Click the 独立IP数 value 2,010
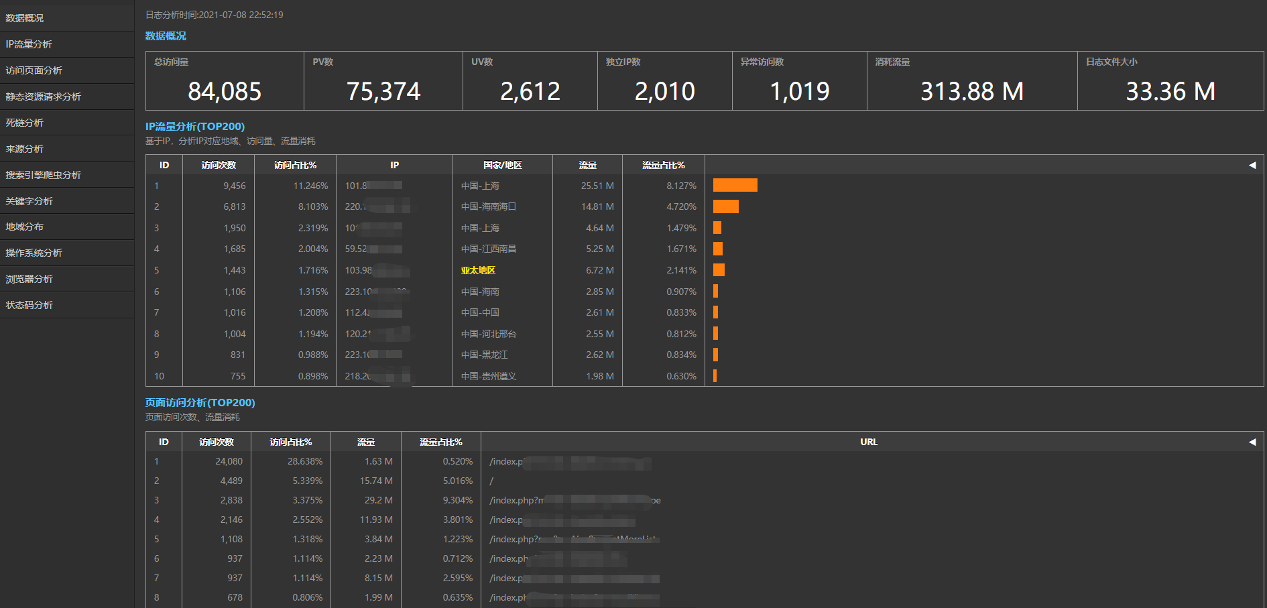Screen dimensions: 1267x608 (x=665, y=91)
